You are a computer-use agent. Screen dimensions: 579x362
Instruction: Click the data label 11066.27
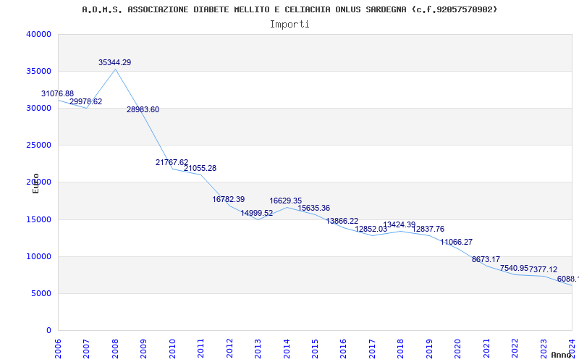[456, 242]
